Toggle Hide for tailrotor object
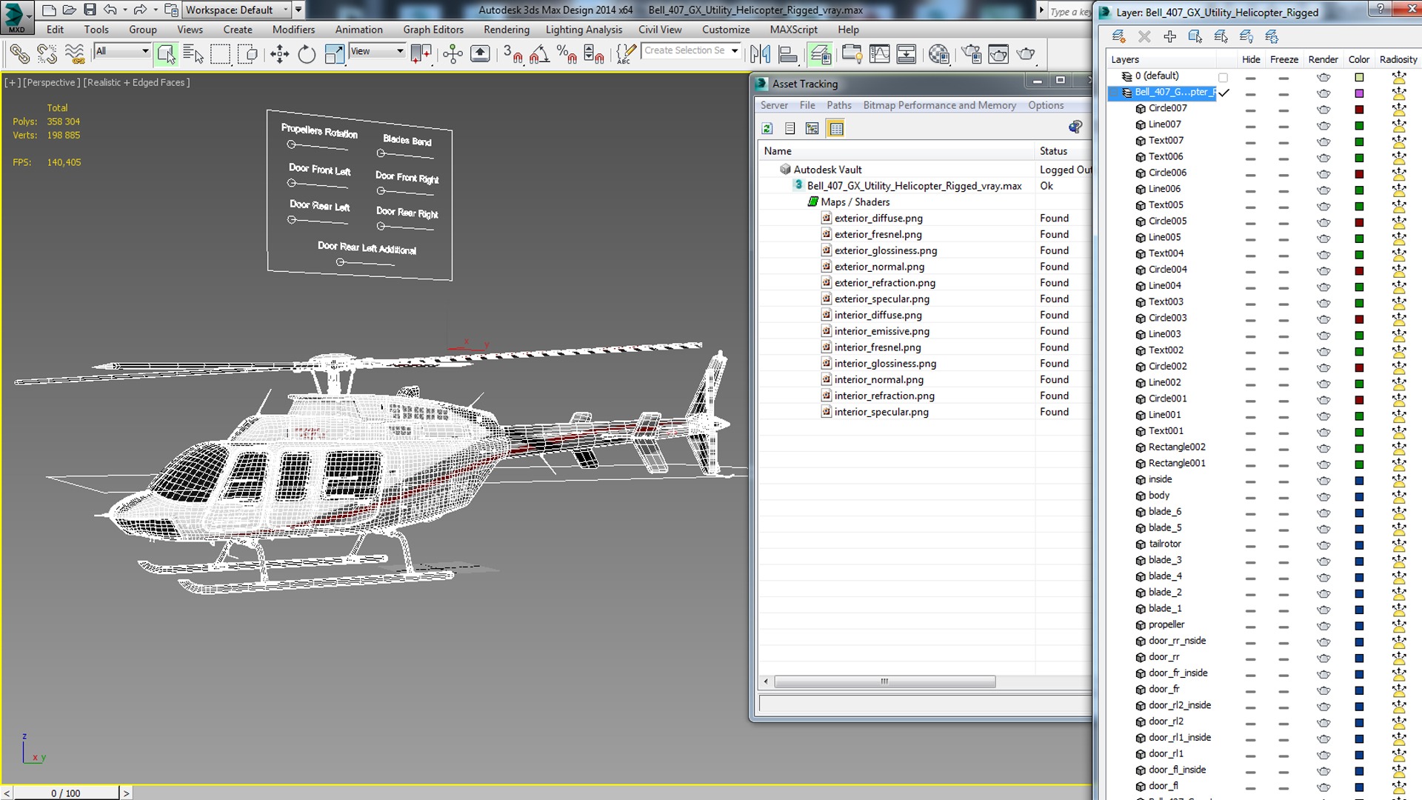1422x800 pixels. [x=1250, y=545]
